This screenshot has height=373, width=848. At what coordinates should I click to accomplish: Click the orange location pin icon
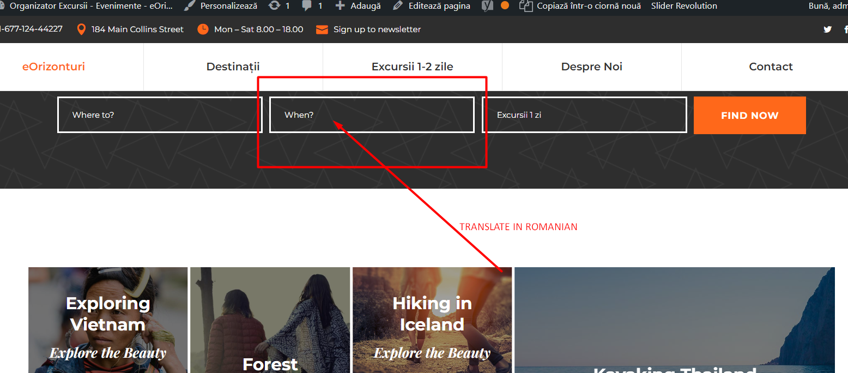click(x=81, y=29)
